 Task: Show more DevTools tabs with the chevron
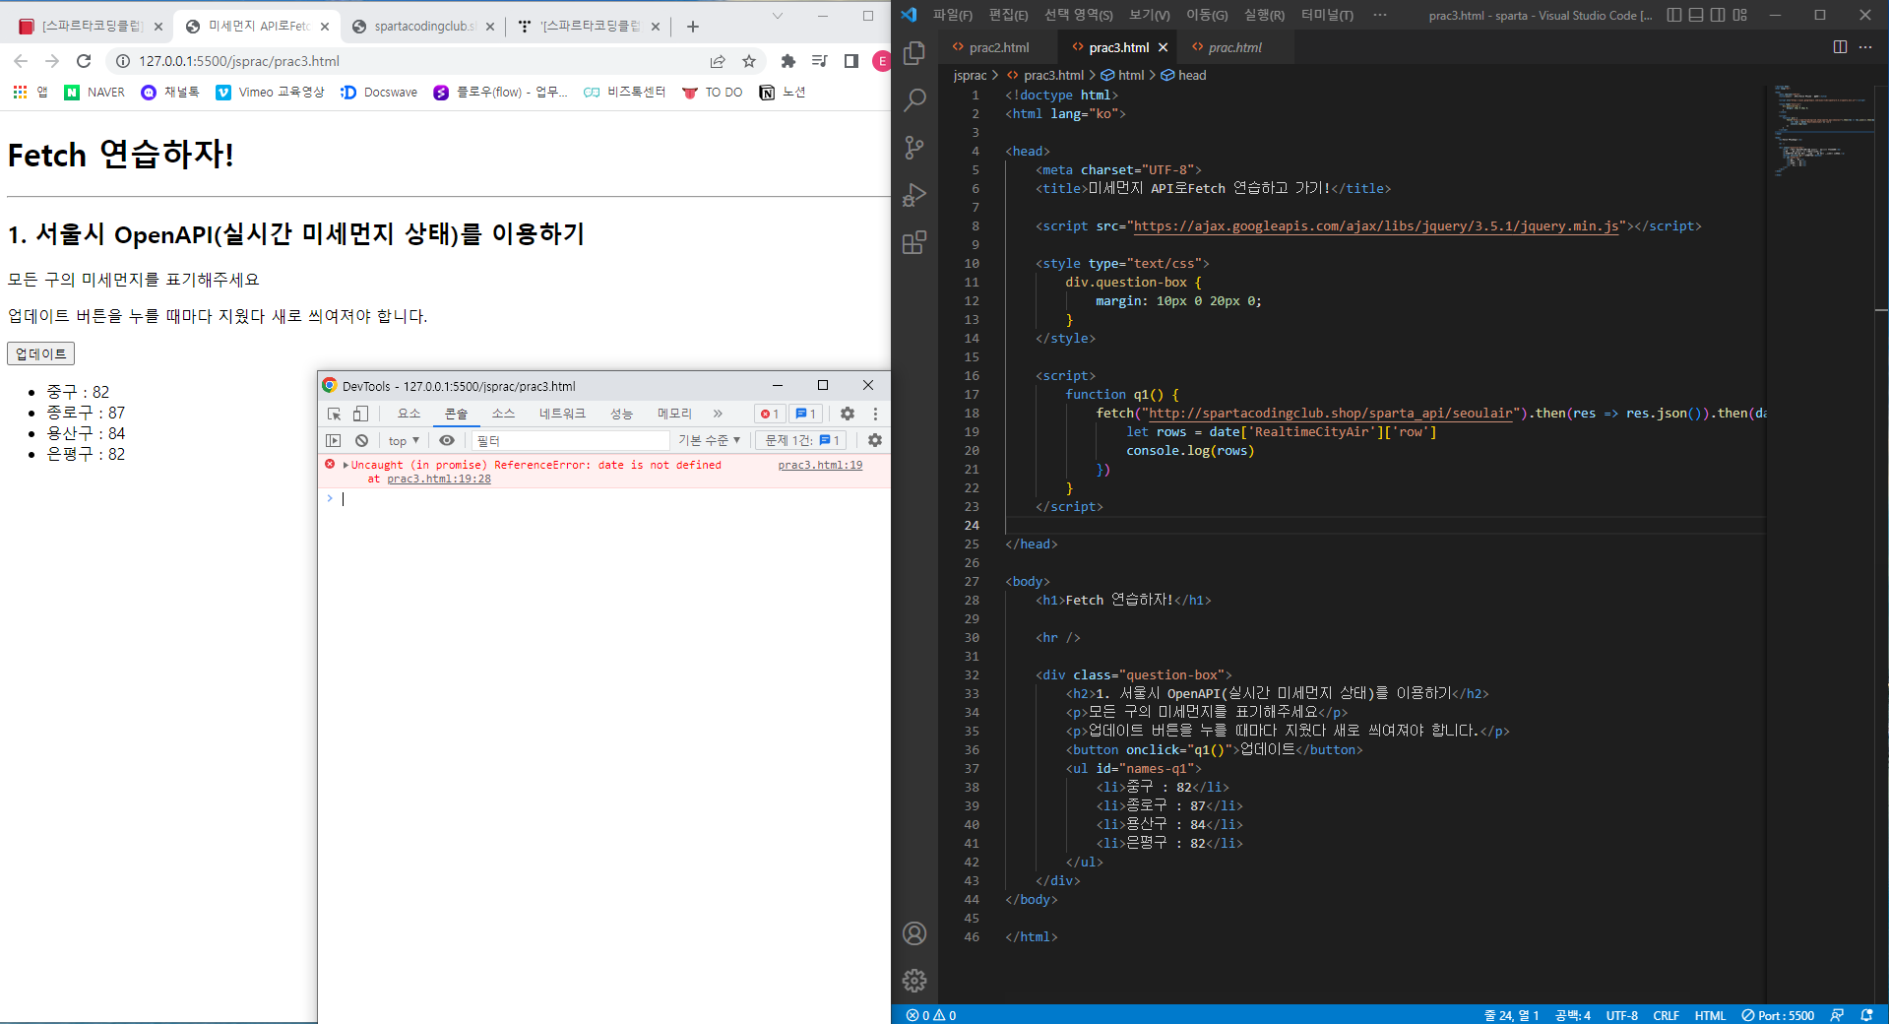point(718,414)
